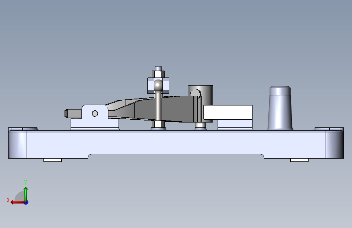Click the pivot pin hole on the clevis bracket
Image resolution: width=352 pixels, height=228 pixels.
click(x=95, y=114)
